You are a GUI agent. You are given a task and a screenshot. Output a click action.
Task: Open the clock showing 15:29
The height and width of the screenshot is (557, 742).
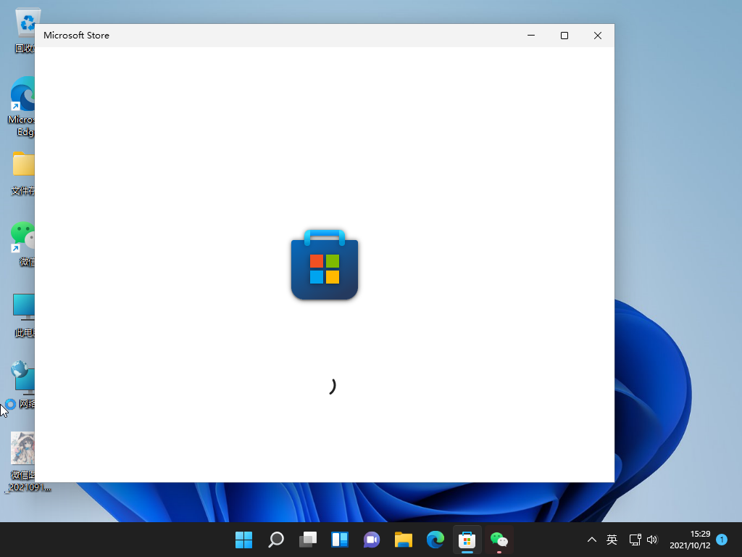(x=690, y=540)
